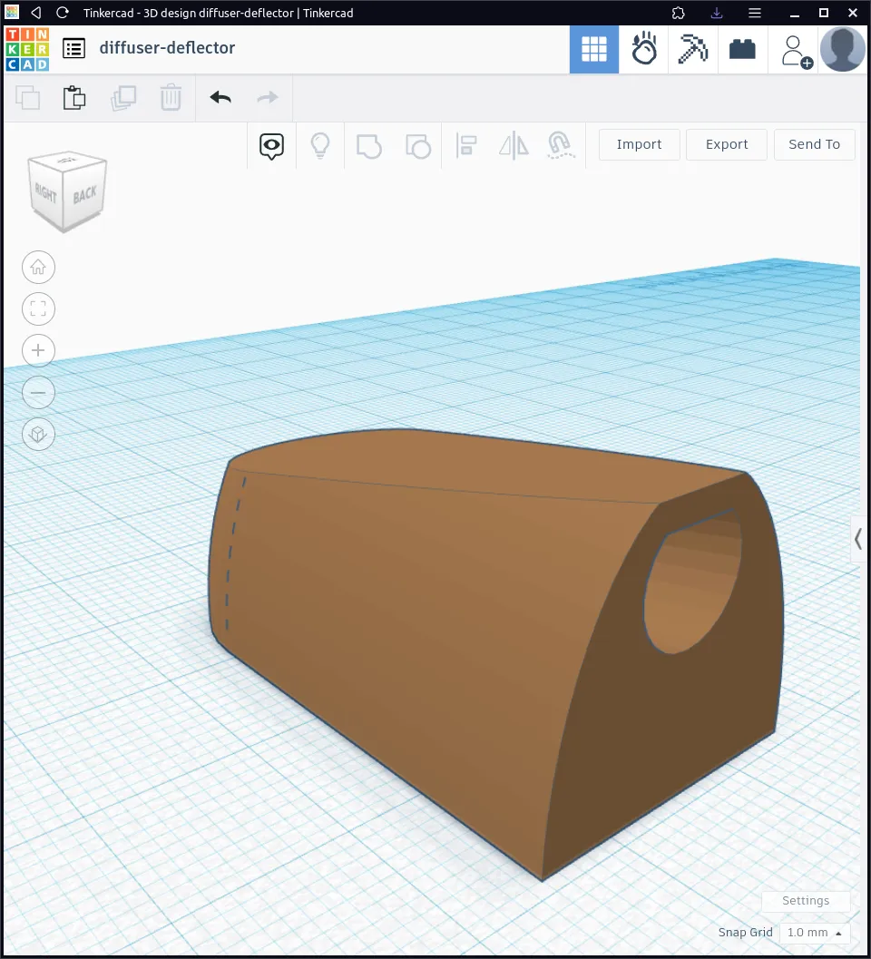The width and height of the screenshot is (871, 959).
Task: Click the Export button
Action: click(x=726, y=144)
